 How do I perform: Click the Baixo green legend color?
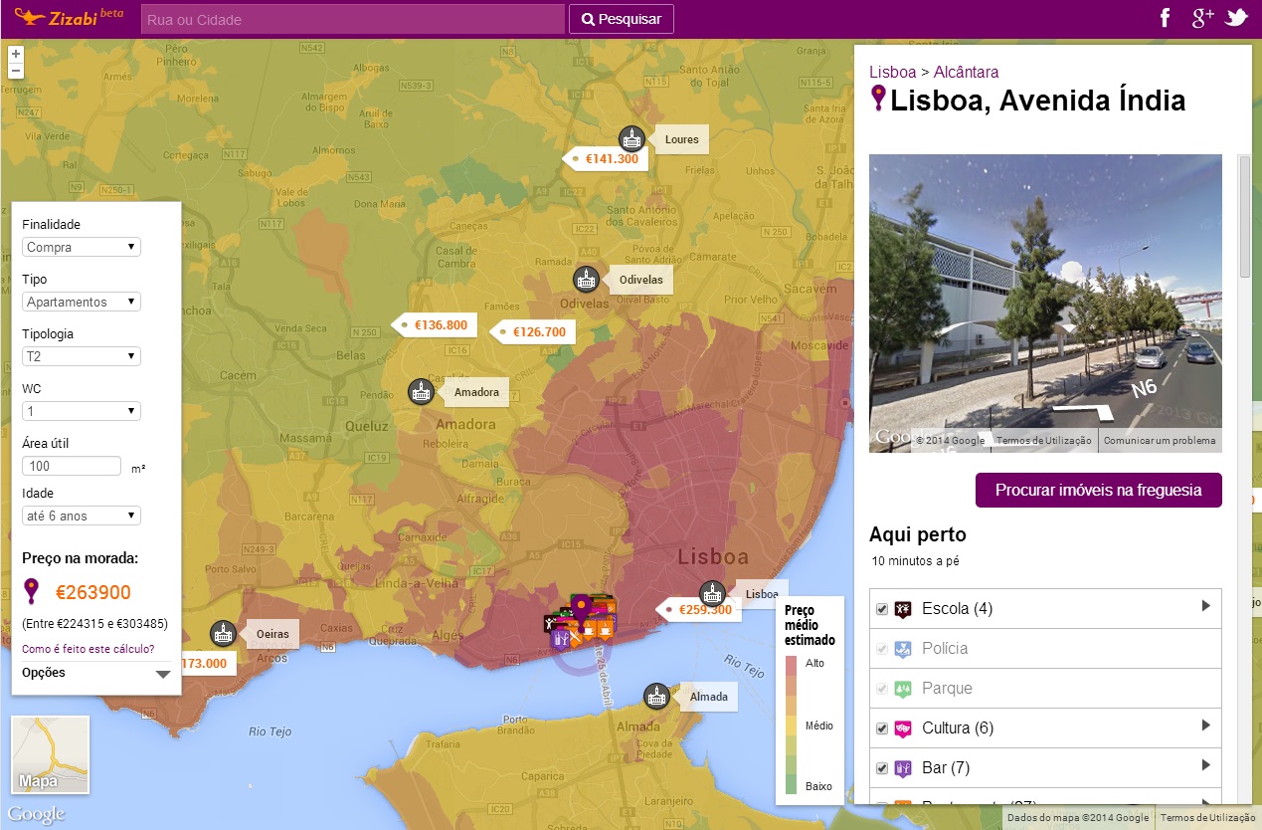tap(792, 785)
